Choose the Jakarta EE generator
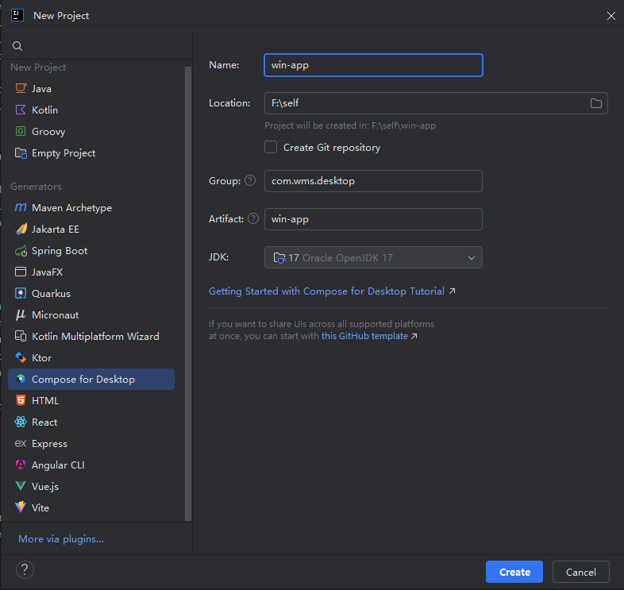 56,229
